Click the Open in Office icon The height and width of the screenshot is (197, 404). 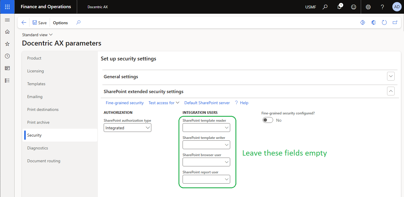pyautogui.click(x=373, y=22)
